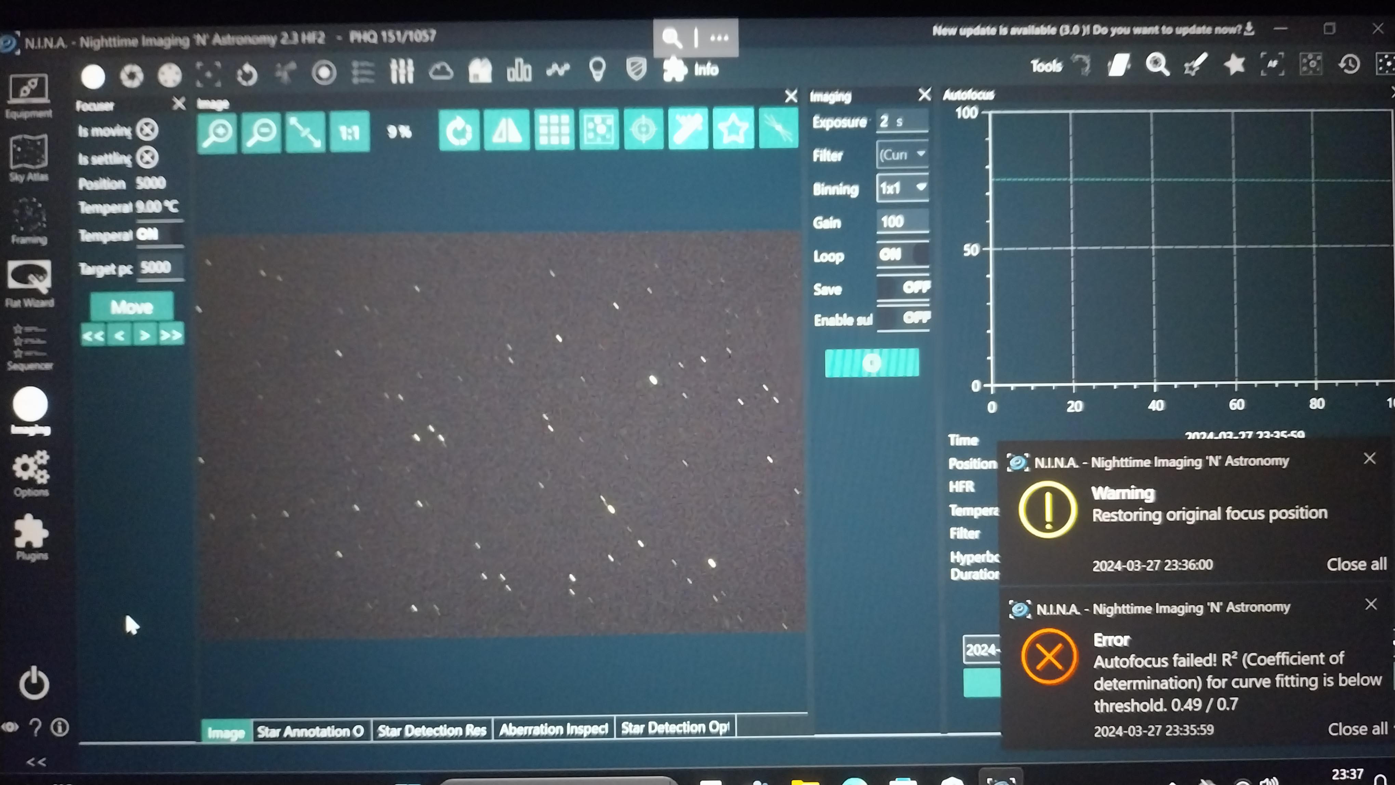1395x785 pixels.
Task: Open the Filter dropdown in Imaging panel
Action: [902, 155]
